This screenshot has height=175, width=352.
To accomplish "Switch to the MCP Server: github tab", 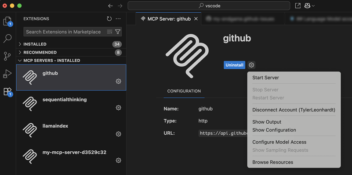I will 169,19.
